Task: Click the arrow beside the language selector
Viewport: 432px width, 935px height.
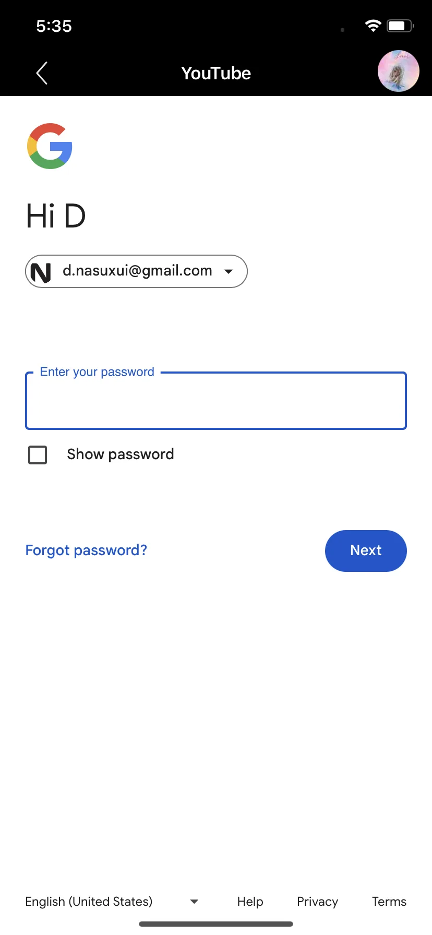Action: [x=194, y=902]
